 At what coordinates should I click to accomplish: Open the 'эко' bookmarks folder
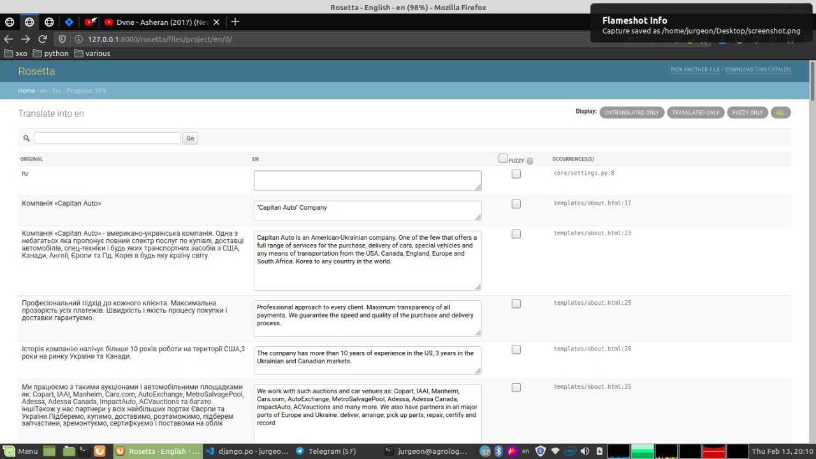click(x=17, y=54)
